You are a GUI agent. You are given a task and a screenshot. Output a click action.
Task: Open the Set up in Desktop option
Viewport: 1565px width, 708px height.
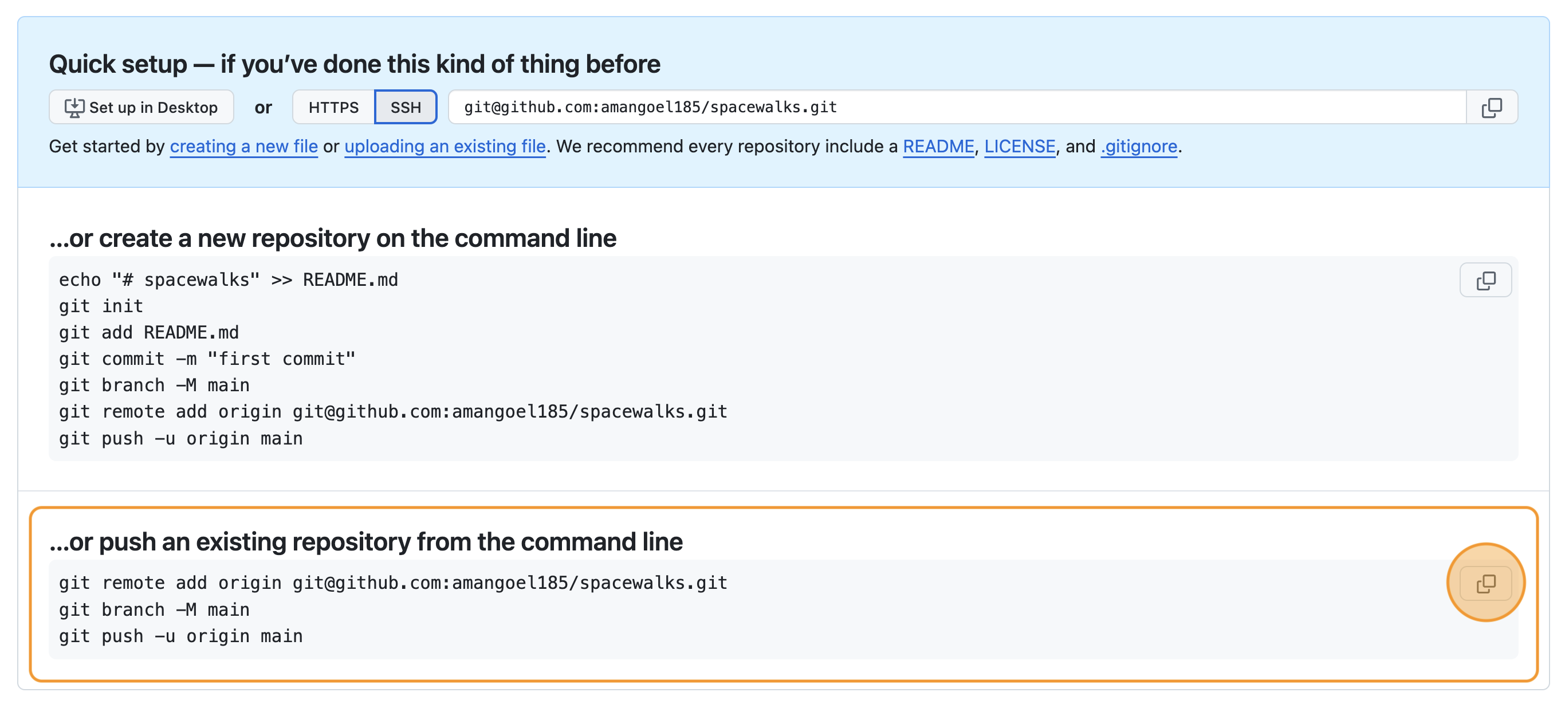point(141,107)
